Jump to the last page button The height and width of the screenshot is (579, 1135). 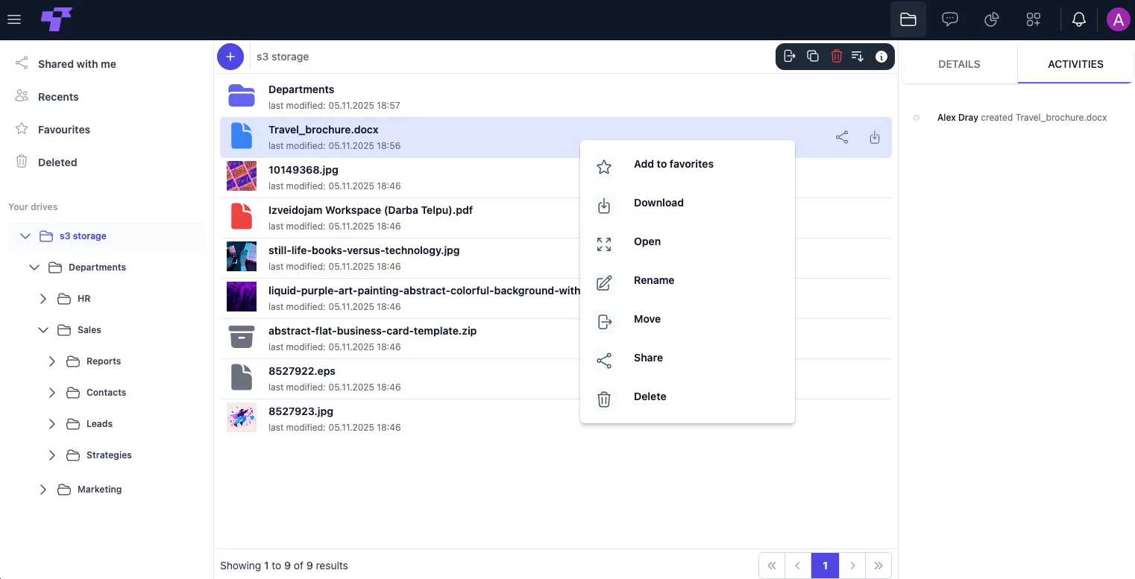click(x=878, y=566)
